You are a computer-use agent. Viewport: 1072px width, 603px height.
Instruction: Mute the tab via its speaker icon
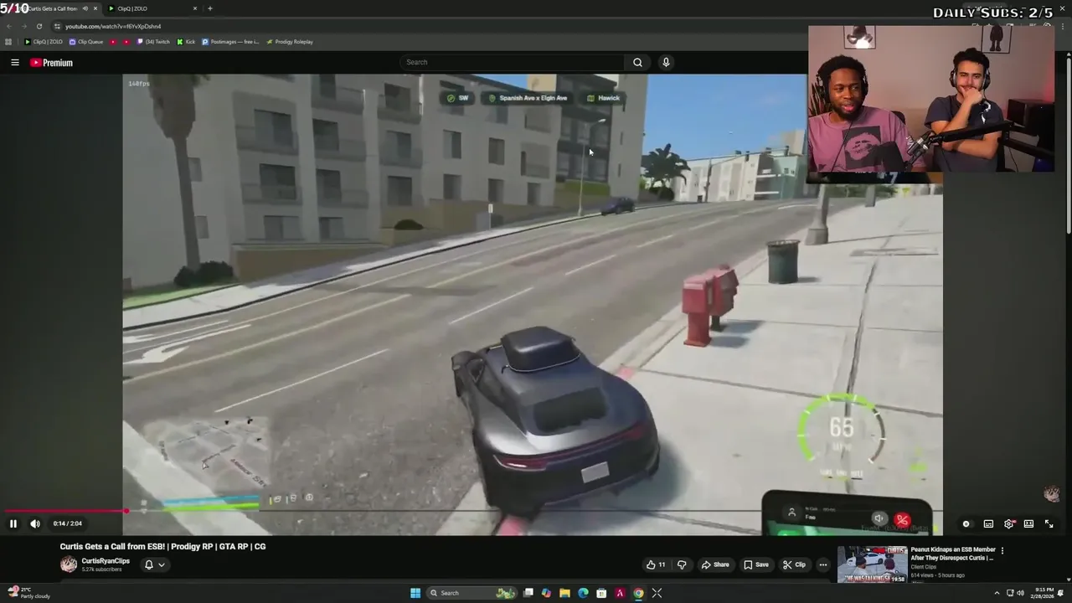85,8
